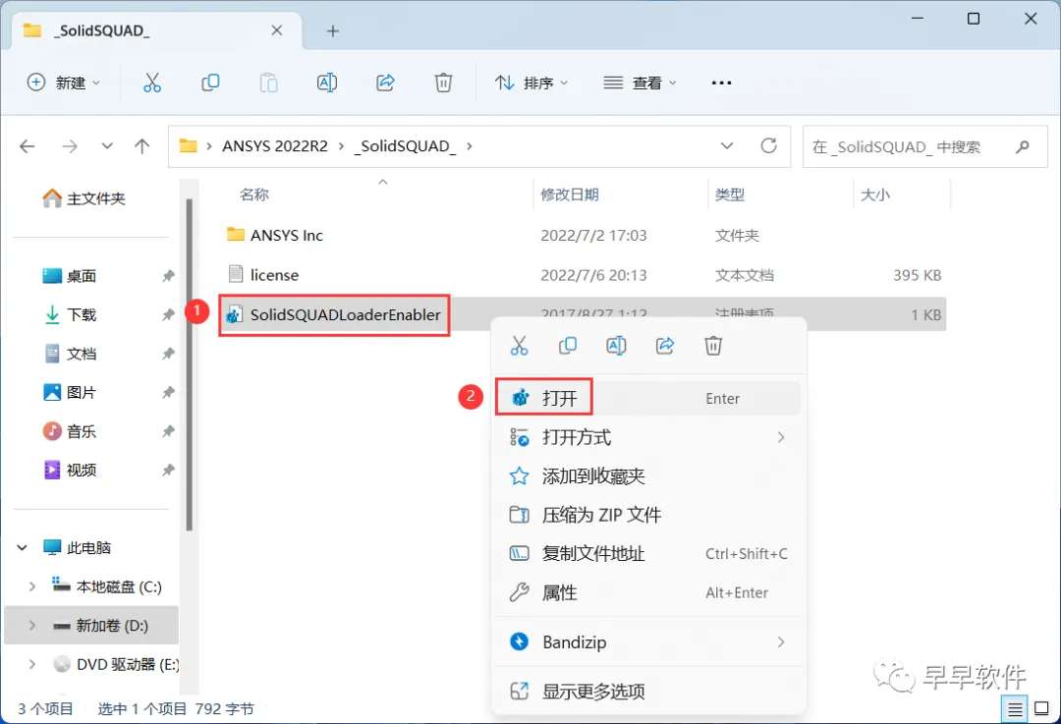Sort by the 大小 column header
The height and width of the screenshot is (724, 1061).
pos(875,195)
